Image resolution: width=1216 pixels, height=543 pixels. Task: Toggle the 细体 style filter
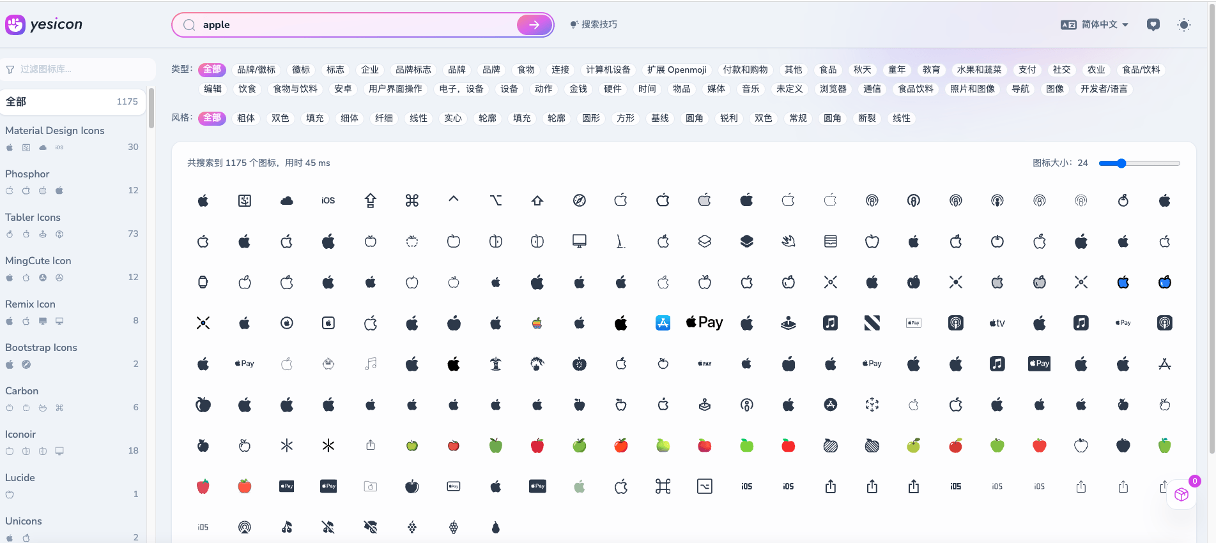[x=350, y=118]
